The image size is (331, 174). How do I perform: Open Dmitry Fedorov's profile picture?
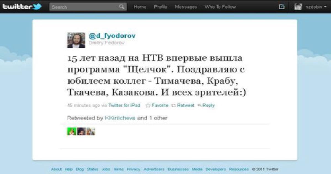(x=76, y=40)
